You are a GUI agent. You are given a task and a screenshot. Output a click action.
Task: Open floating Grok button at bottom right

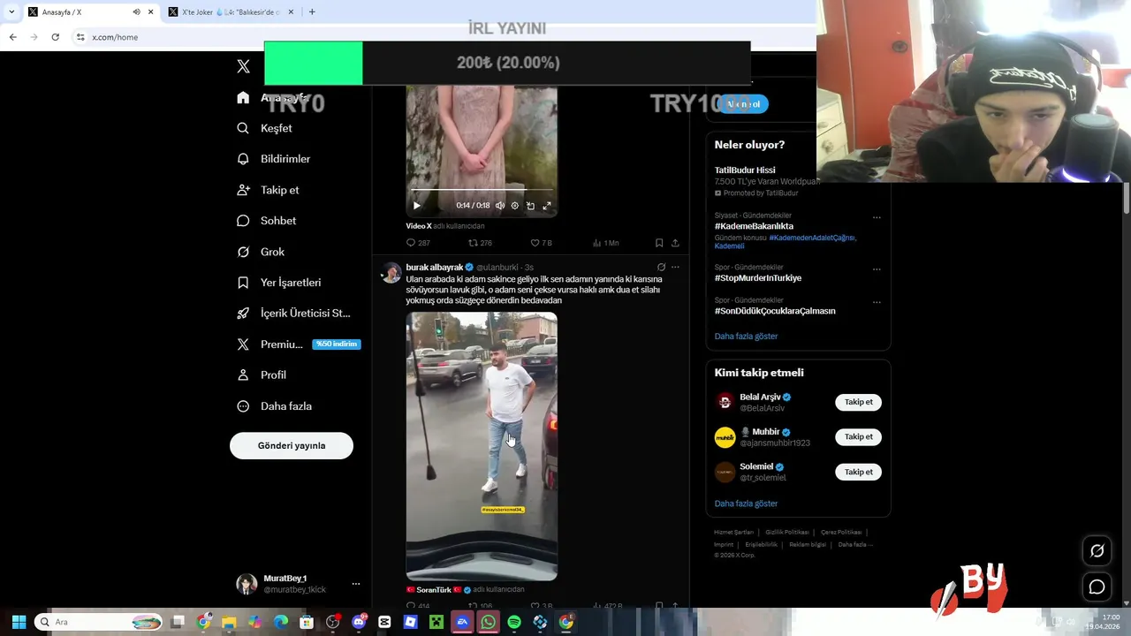click(1097, 550)
